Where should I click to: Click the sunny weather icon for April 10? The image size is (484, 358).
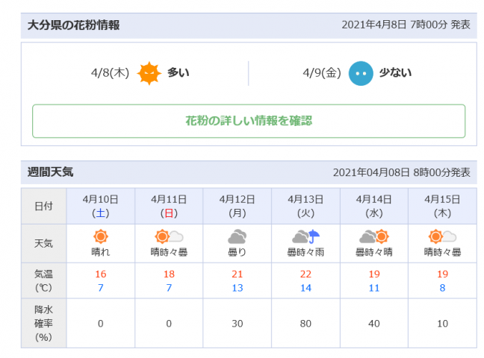click(101, 237)
